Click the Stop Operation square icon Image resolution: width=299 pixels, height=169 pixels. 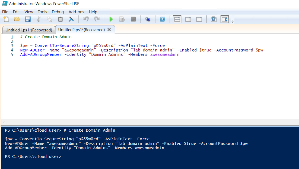[x=133, y=19]
